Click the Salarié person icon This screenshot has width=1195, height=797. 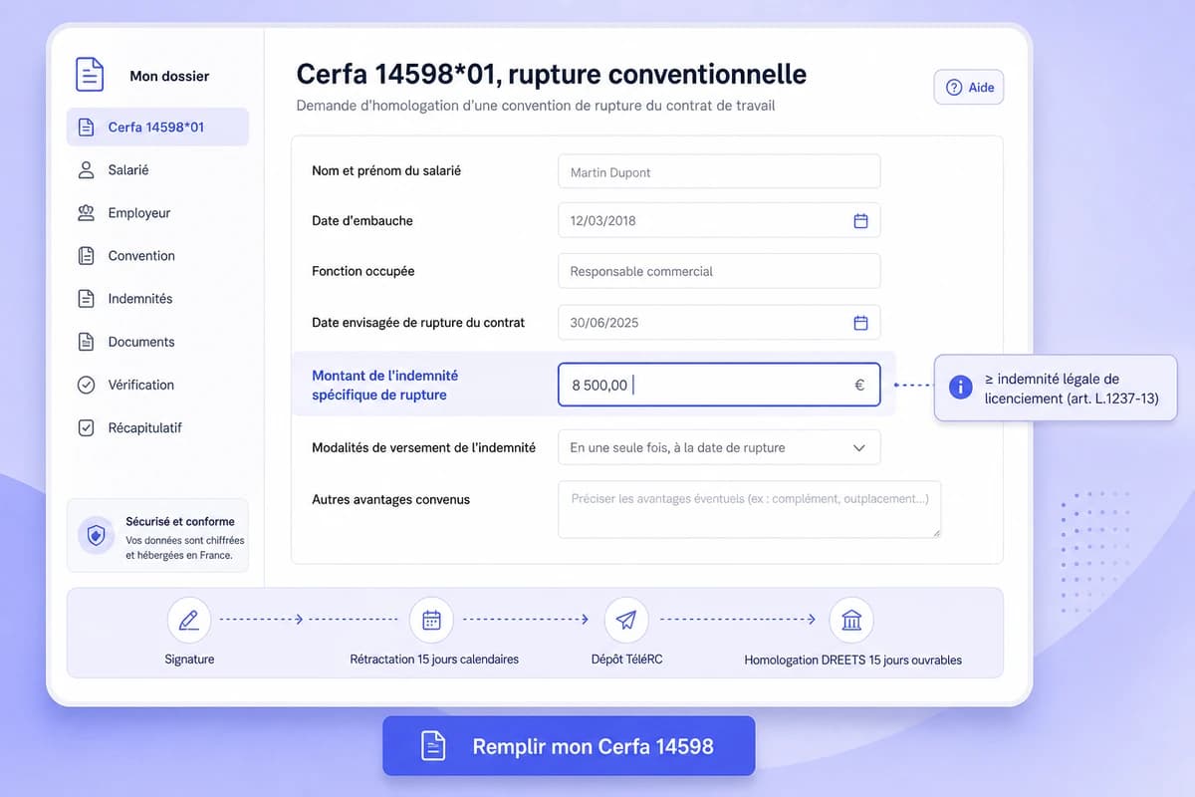86,170
